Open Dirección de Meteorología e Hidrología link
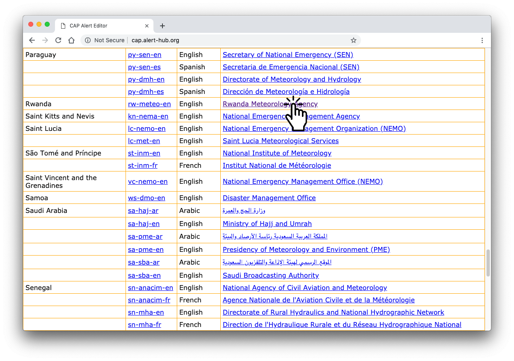Image resolution: width=514 pixels, height=361 pixels. click(x=286, y=91)
